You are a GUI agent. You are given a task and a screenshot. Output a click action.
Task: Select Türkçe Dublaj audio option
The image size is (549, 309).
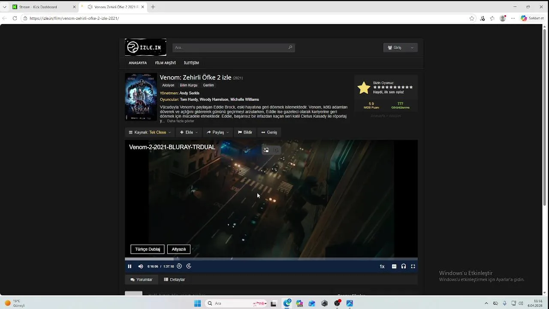click(x=148, y=249)
